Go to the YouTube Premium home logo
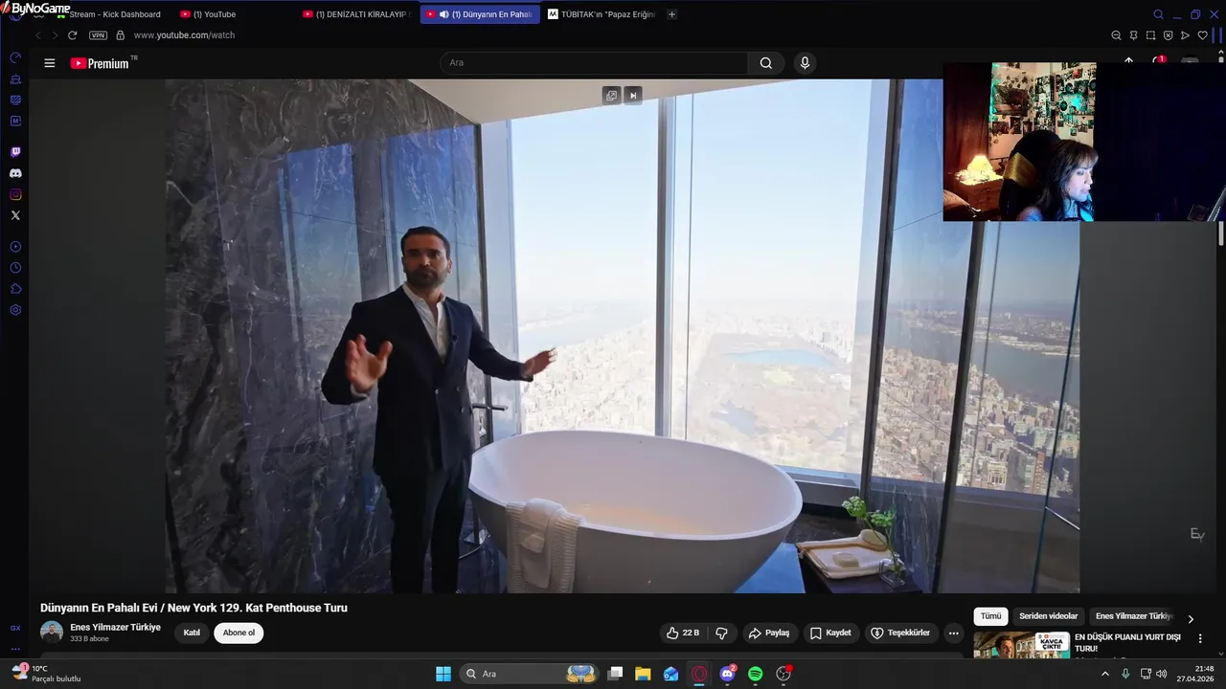The image size is (1226, 689). pyautogui.click(x=100, y=63)
